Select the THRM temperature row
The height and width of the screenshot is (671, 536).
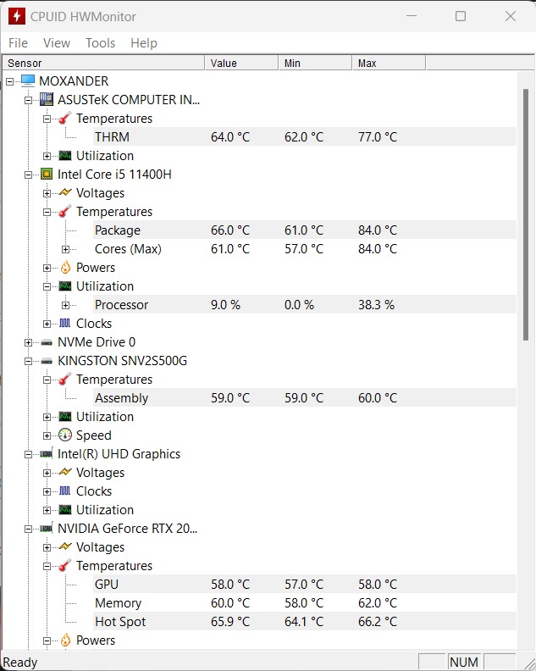(x=305, y=137)
